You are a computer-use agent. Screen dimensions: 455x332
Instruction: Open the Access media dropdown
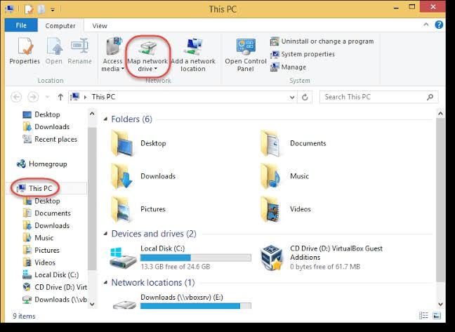(112, 55)
